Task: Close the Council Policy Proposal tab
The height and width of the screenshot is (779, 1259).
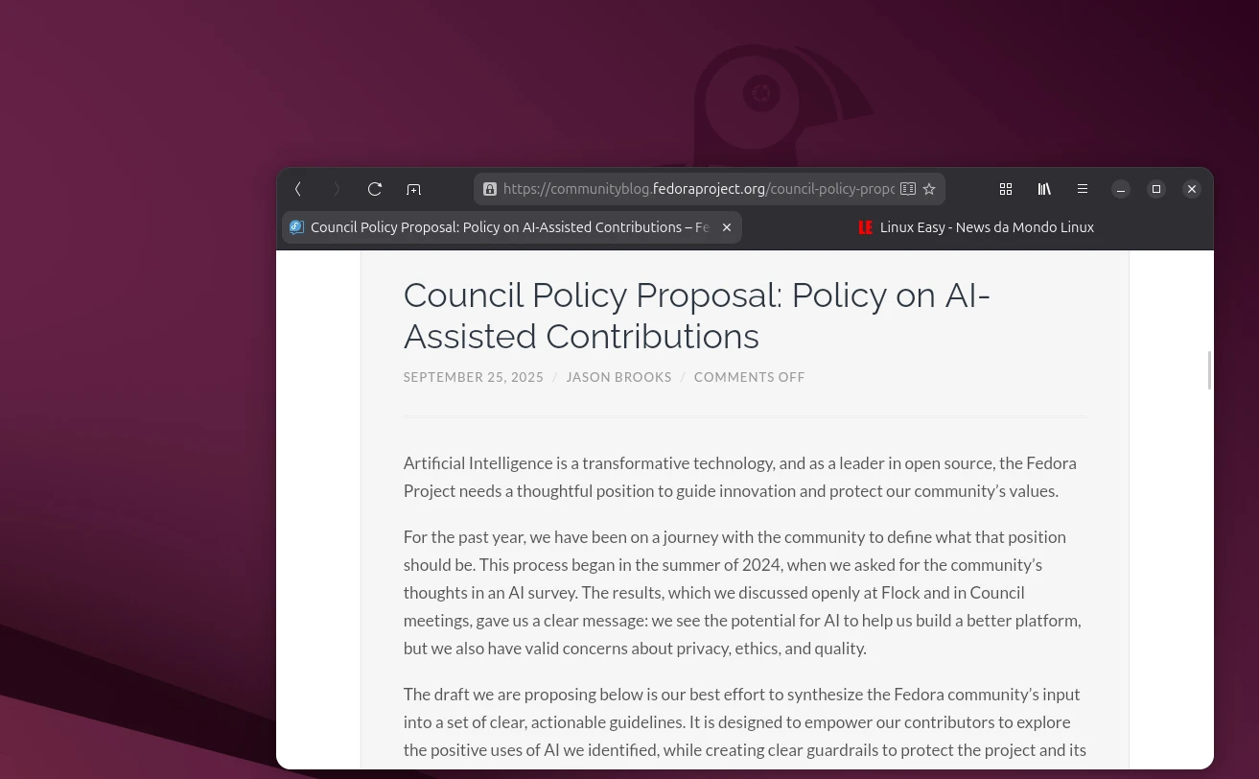Action: tap(727, 227)
